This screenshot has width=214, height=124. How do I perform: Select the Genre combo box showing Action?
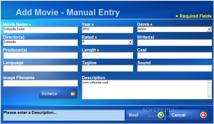[x=174, y=29]
